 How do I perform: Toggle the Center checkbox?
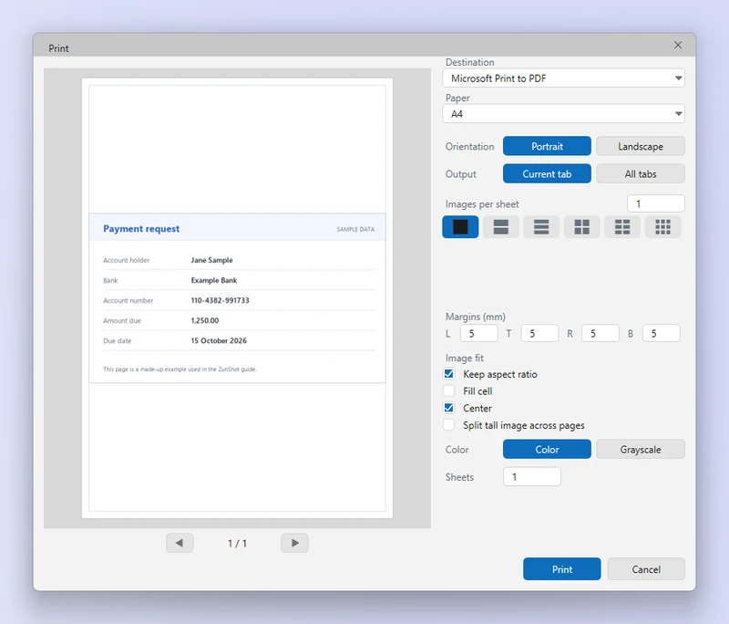[x=449, y=408]
